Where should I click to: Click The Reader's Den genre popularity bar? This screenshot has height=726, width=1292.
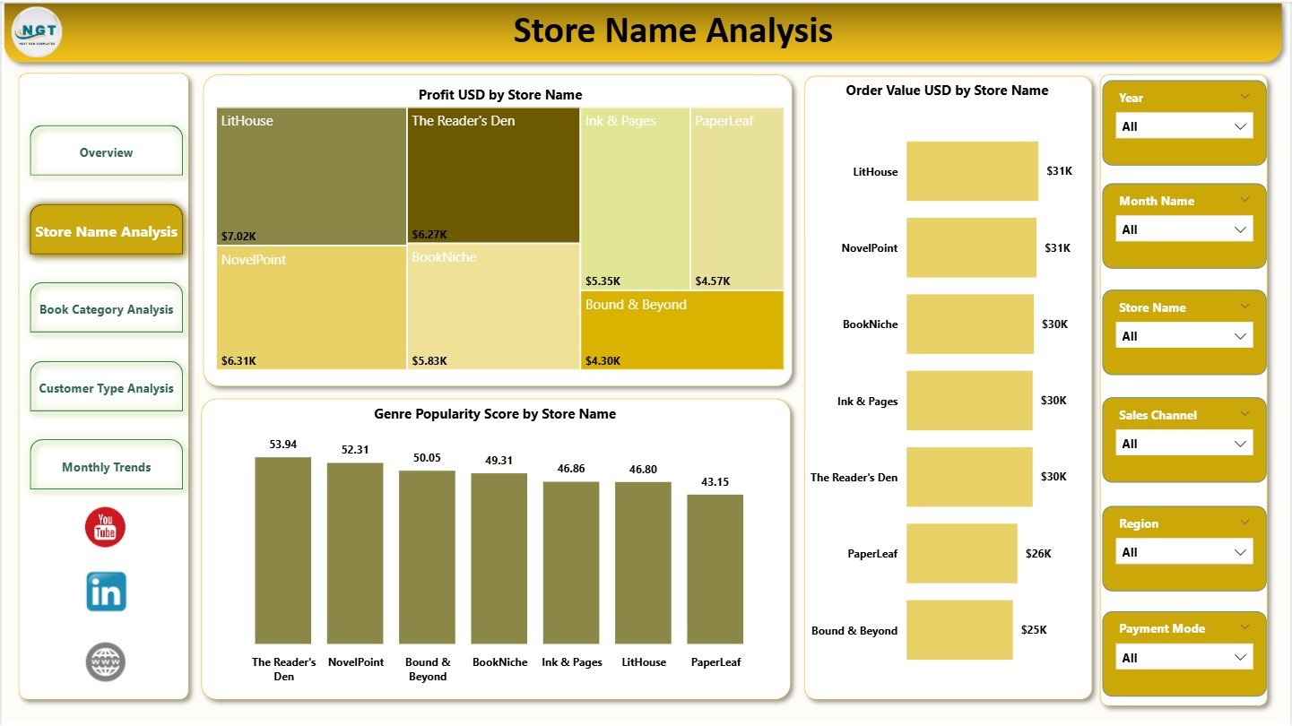tap(283, 549)
